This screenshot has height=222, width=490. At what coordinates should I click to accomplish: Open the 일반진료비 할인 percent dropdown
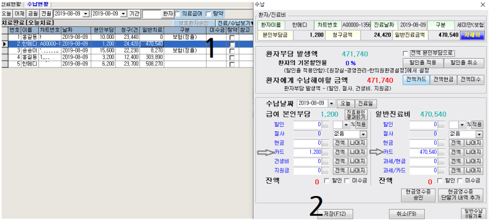pos(462,125)
